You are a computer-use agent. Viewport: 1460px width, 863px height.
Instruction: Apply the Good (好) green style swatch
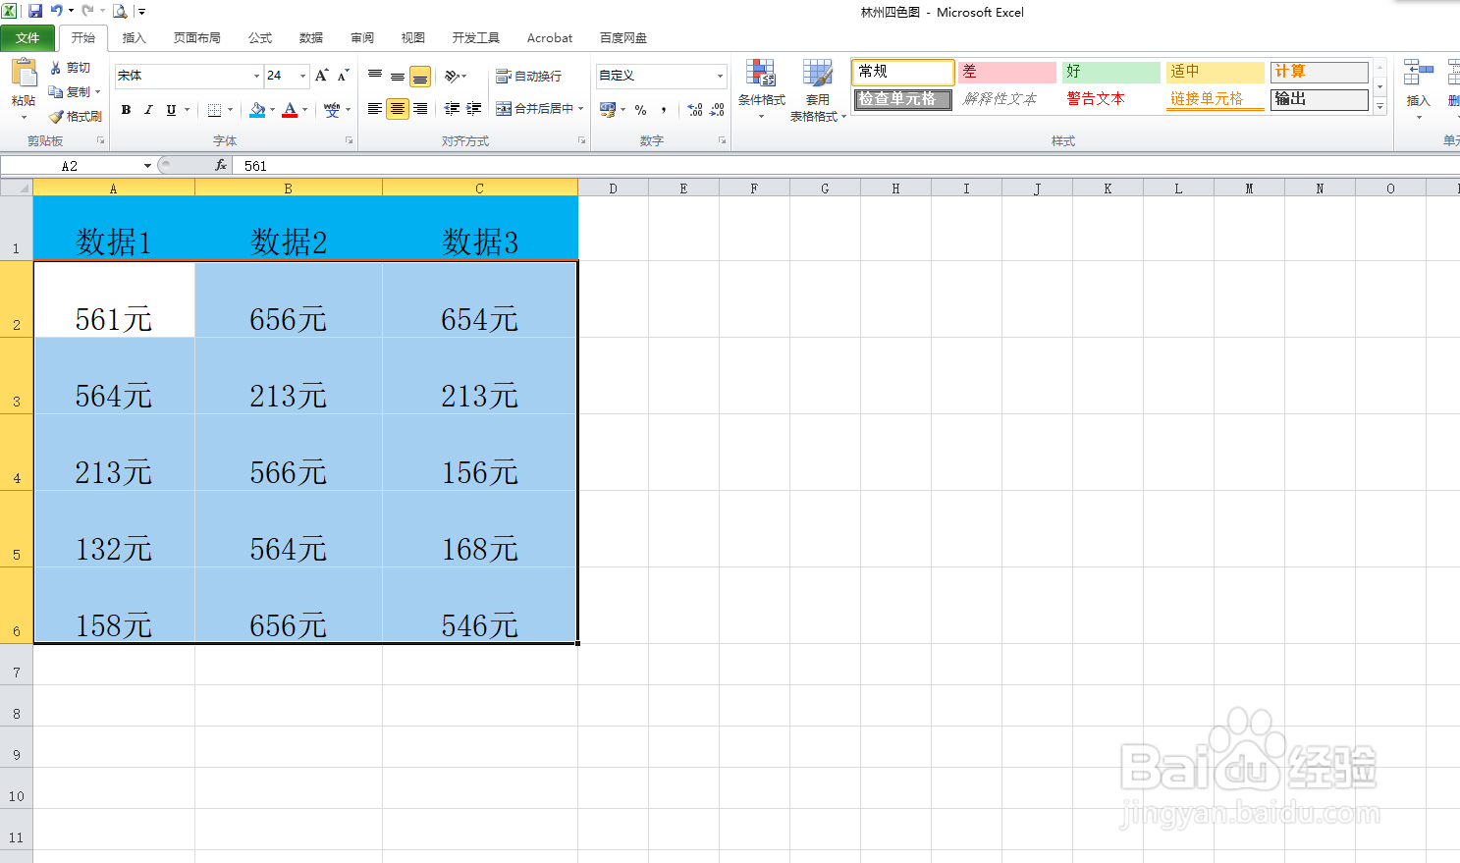[x=1111, y=72]
